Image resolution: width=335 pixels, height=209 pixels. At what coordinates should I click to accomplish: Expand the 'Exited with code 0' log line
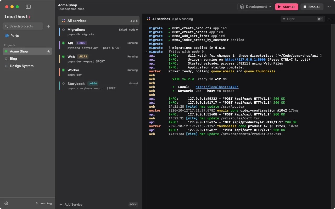146,52
